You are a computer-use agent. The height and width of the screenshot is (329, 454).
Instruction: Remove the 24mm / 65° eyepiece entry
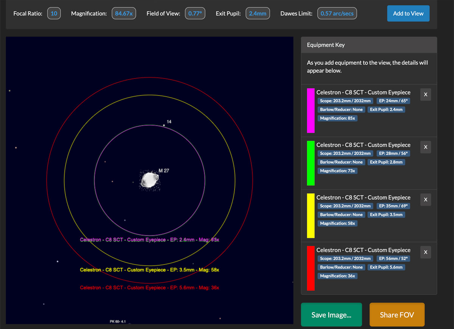tap(426, 95)
